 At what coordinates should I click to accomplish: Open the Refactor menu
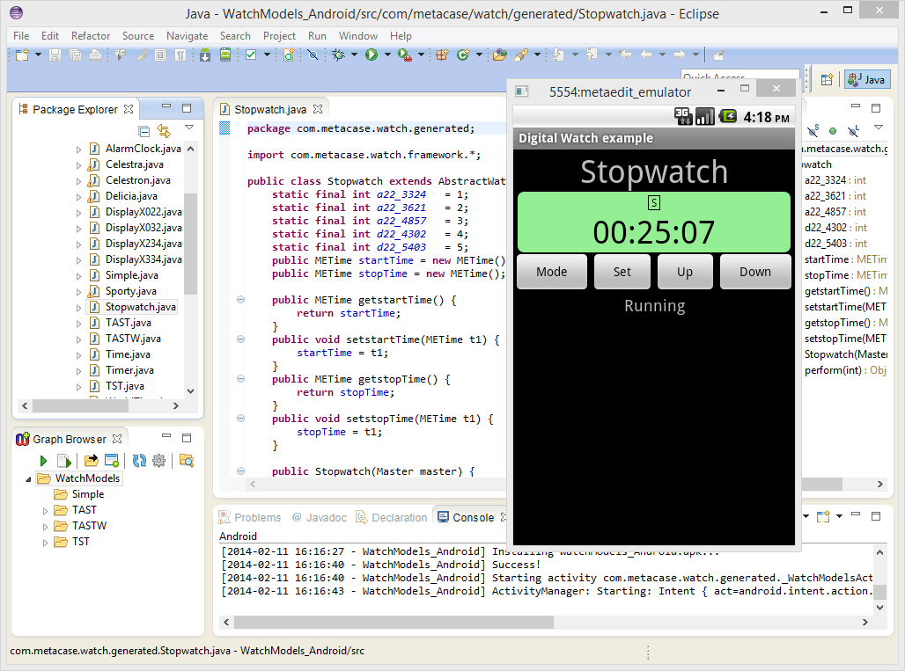pos(91,36)
